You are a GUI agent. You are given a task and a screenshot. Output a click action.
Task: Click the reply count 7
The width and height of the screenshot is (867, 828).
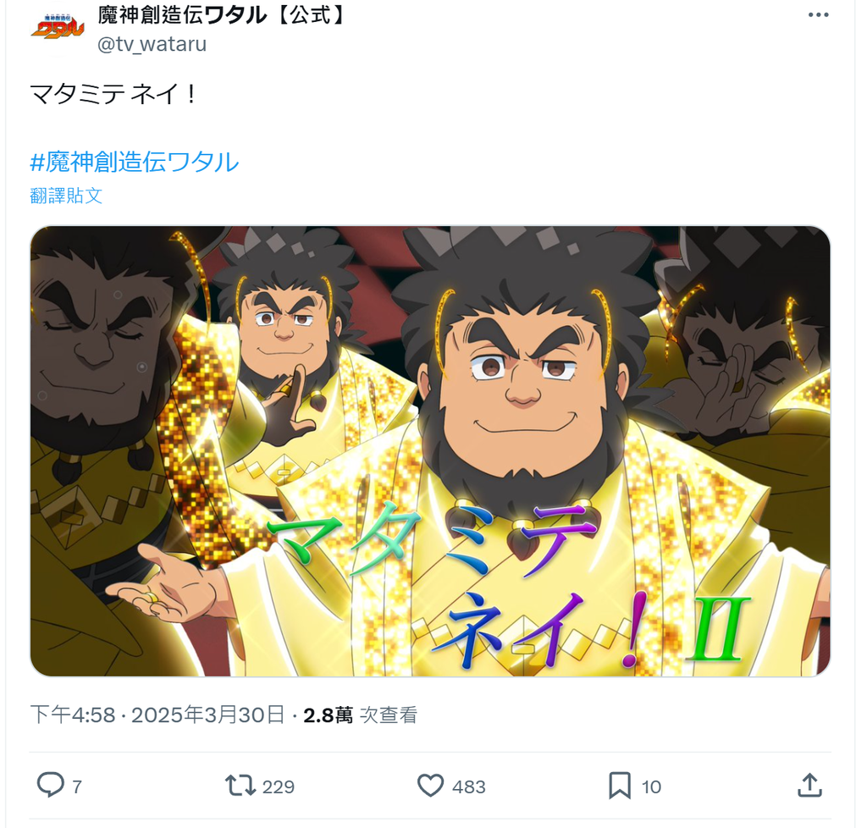click(77, 787)
